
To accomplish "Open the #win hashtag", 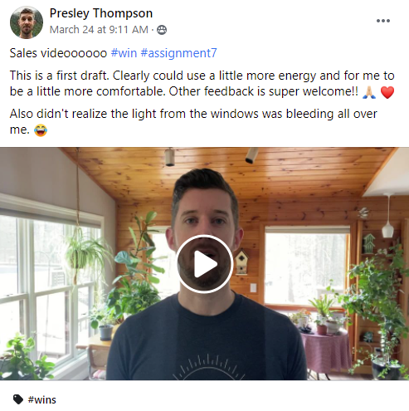I will pyautogui.click(x=124, y=53).
